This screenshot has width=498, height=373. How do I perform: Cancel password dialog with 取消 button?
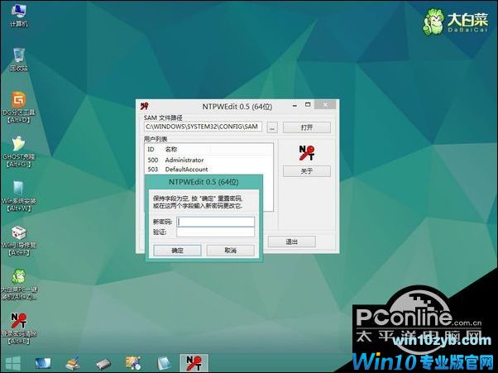click(230, 250)
